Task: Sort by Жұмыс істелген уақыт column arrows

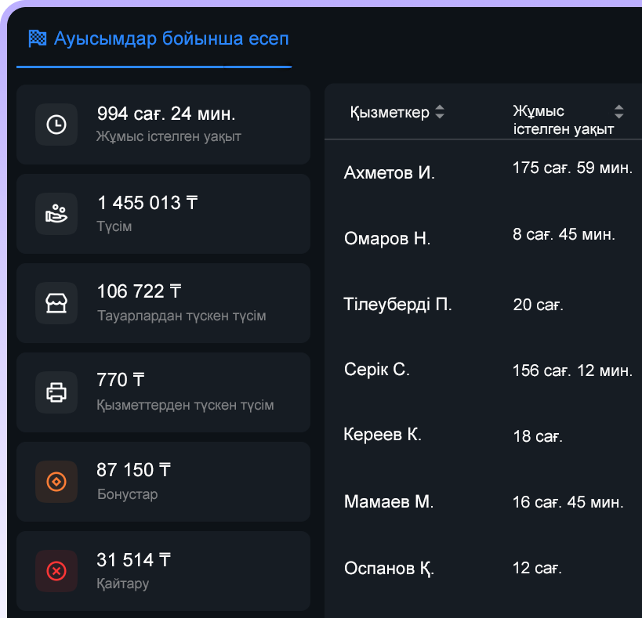Action: (619, 112)
